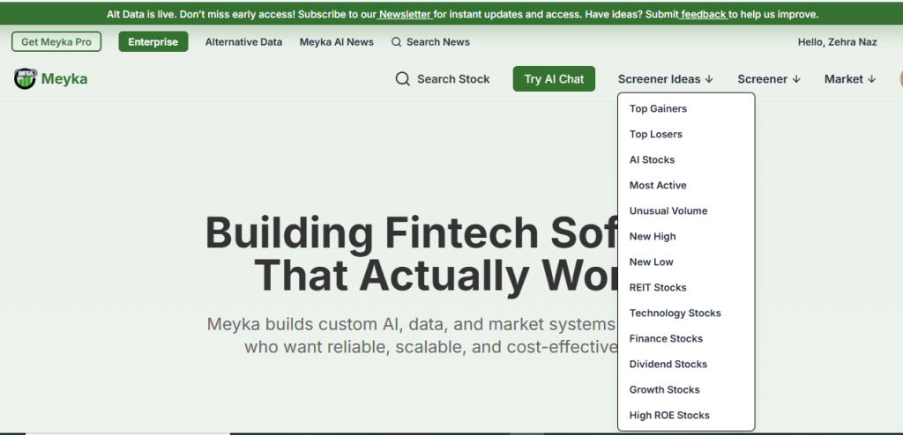Select the Most Active menu entry
Screen dimensions: 903x435
pos(658,186)
